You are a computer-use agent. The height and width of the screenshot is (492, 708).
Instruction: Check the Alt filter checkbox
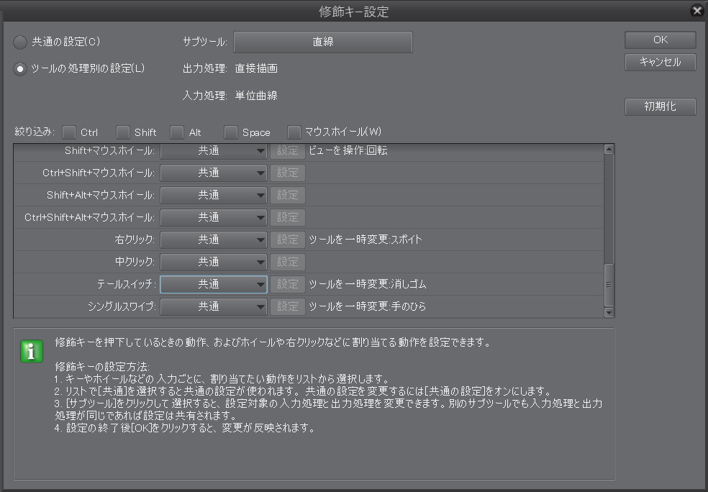pos(177,132)
